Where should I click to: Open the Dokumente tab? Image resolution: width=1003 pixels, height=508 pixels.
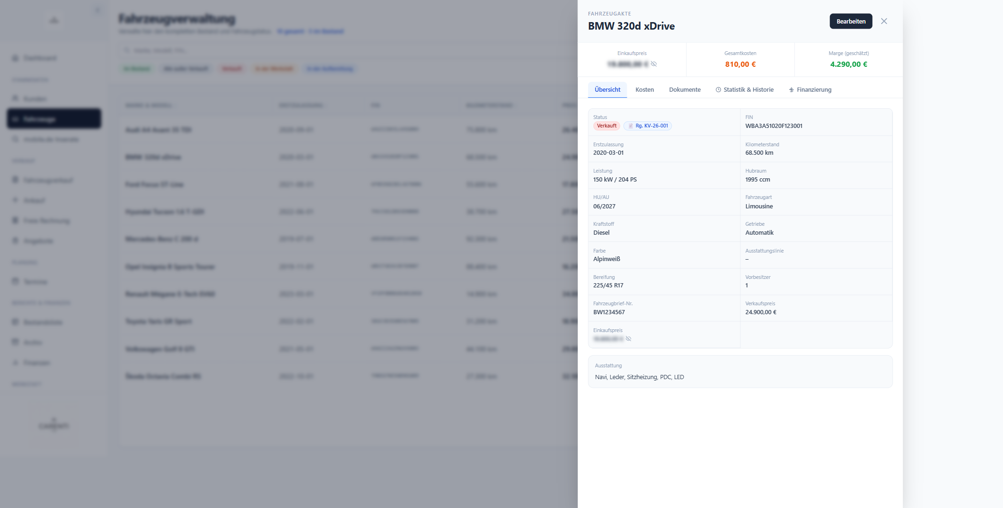(685, 89)
